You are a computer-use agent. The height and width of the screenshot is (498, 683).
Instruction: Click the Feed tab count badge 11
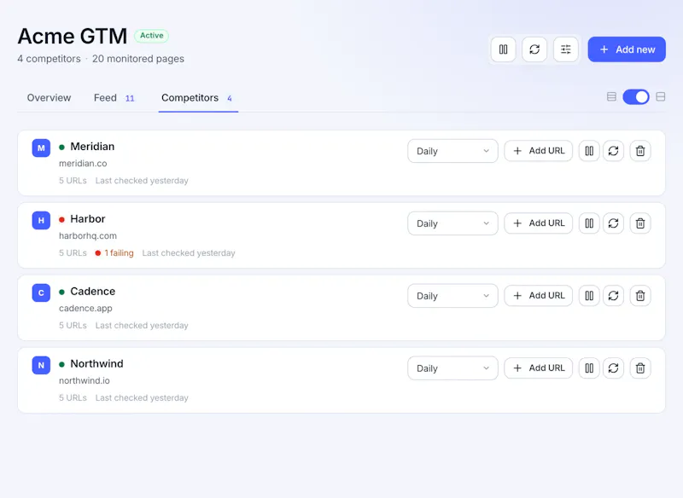(130, 98)
